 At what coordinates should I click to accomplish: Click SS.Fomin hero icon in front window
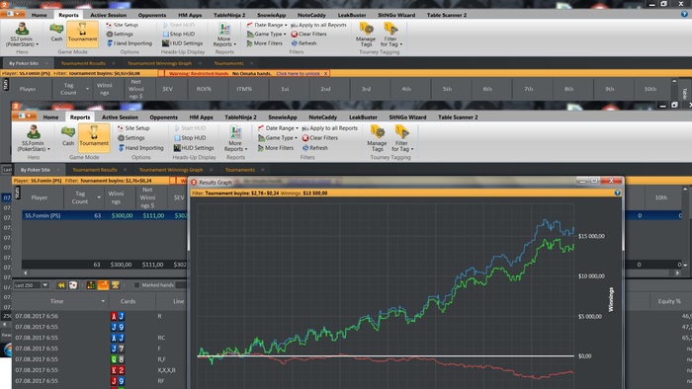point(33,138)
